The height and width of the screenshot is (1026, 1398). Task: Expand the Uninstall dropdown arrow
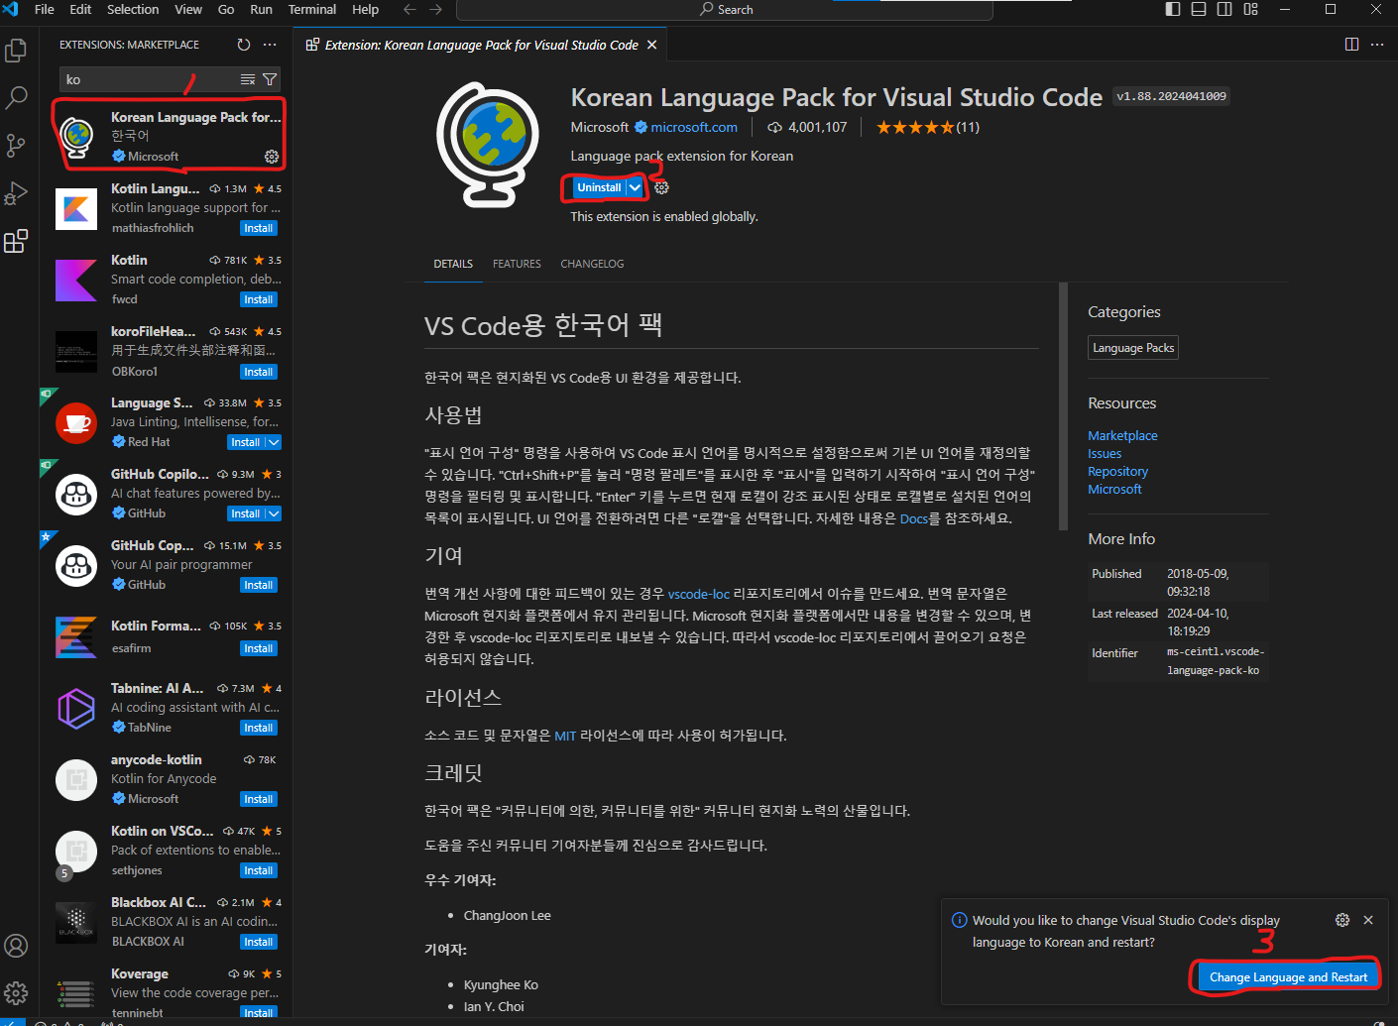636,187
